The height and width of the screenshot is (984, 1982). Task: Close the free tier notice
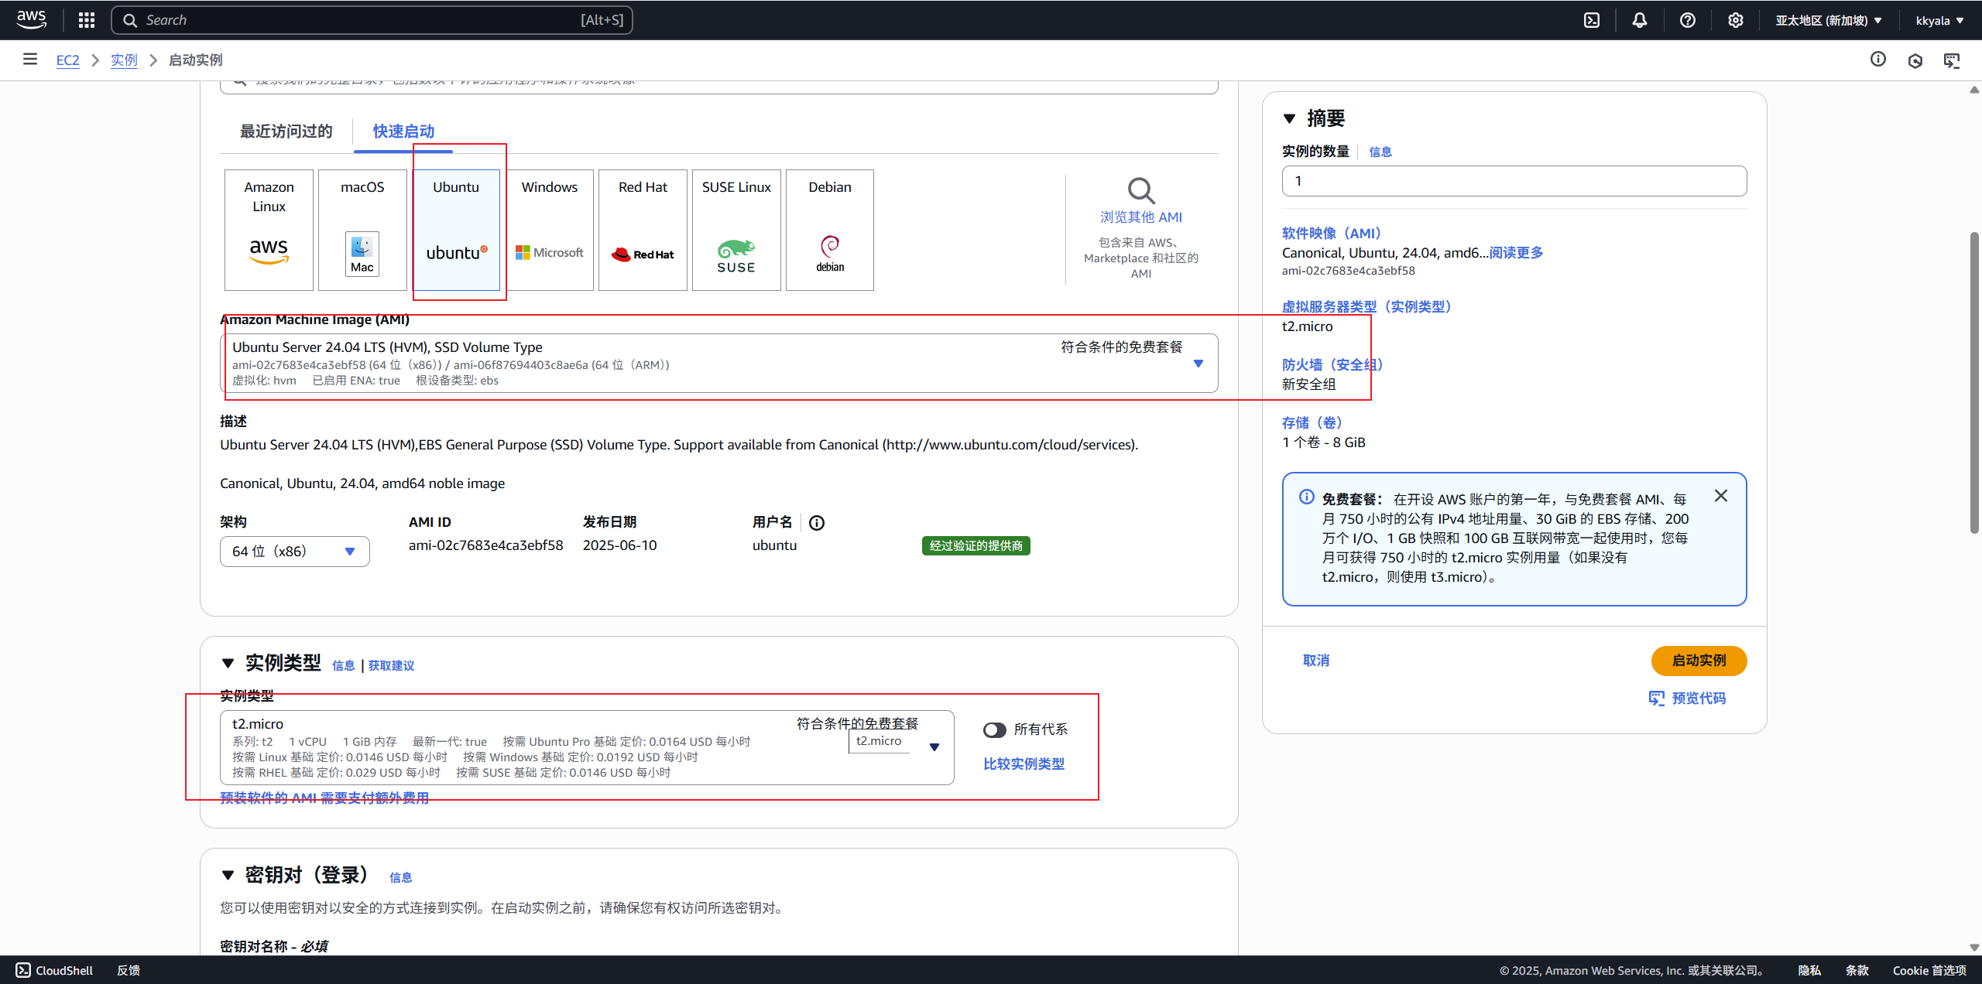coord(1721,496)
